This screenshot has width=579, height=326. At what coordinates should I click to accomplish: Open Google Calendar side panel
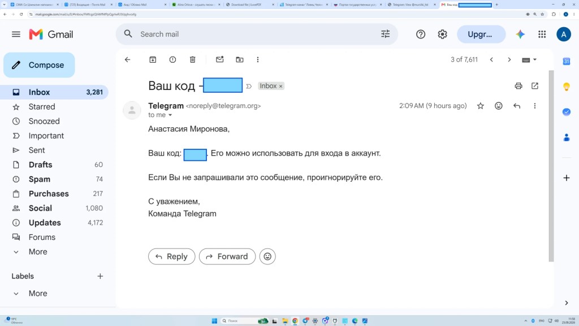click(567, 61)
